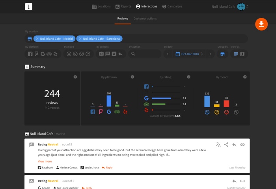This screenshot has width=276, height=189.
Task: Filter reviews by Yelp platform
Action: pos(55,54)
